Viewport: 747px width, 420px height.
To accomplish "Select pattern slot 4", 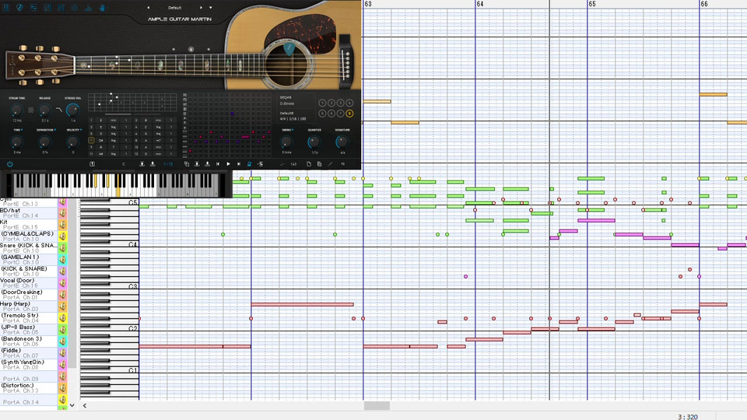I will [x=349, y=103].
